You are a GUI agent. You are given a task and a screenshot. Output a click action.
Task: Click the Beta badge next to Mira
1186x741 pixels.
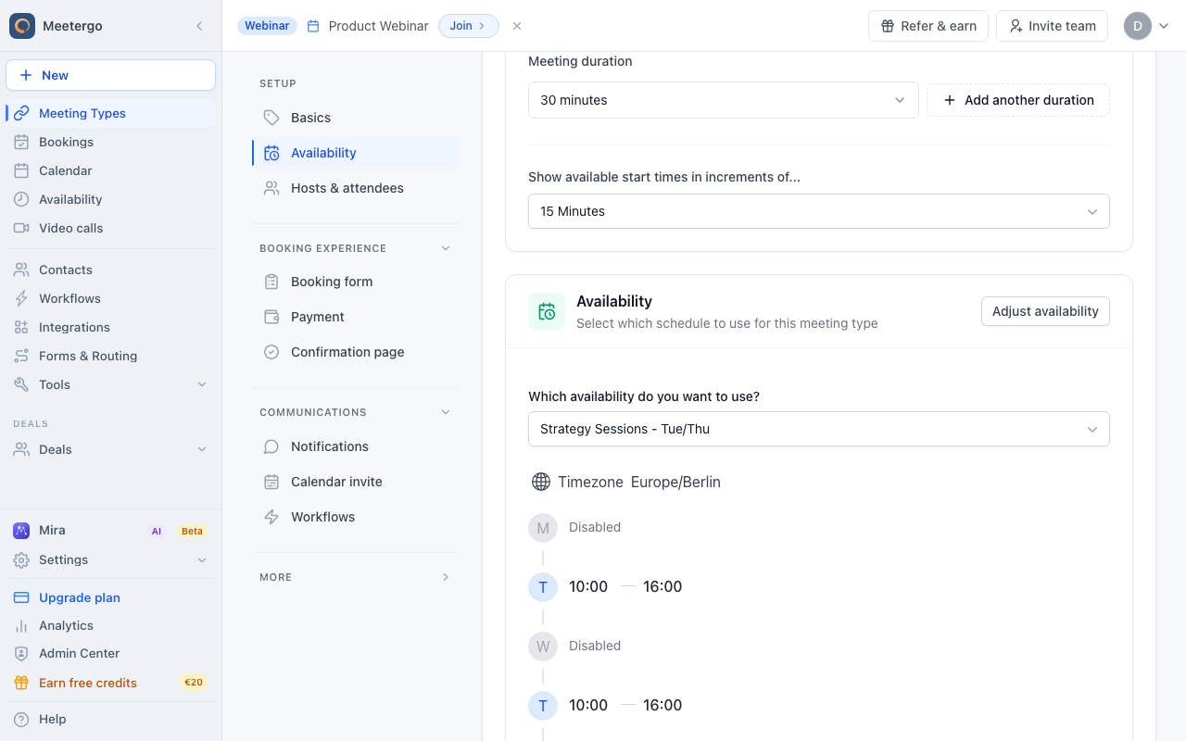click(x=192, y=531)
